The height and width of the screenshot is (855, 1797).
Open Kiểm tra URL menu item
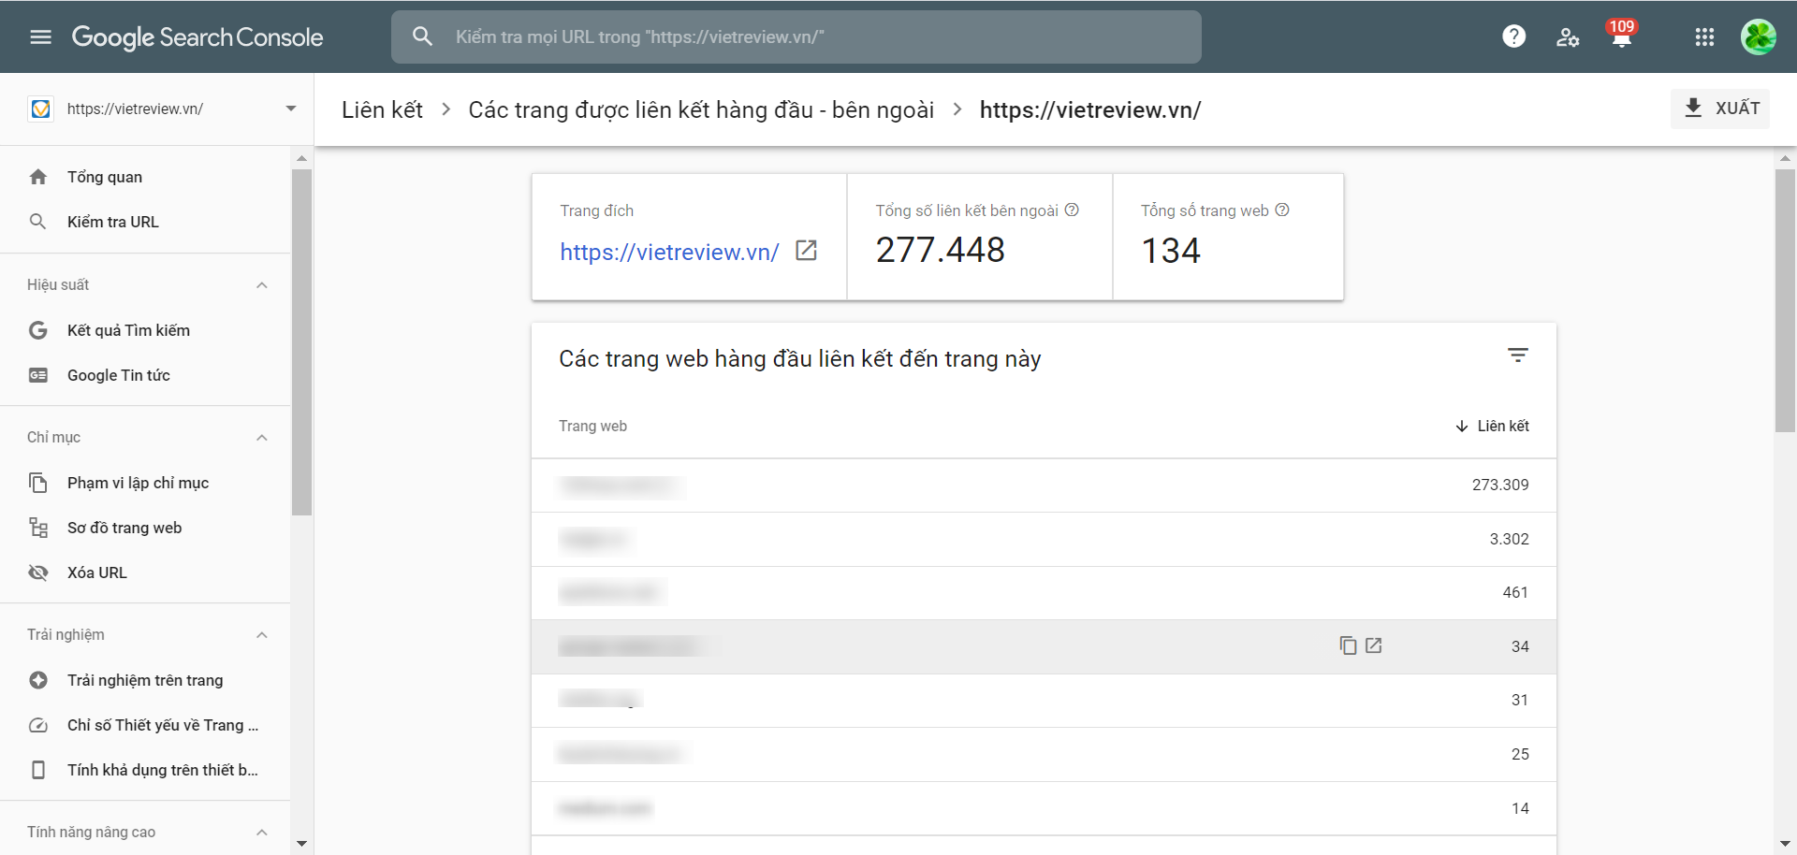[x=113, y=222]
